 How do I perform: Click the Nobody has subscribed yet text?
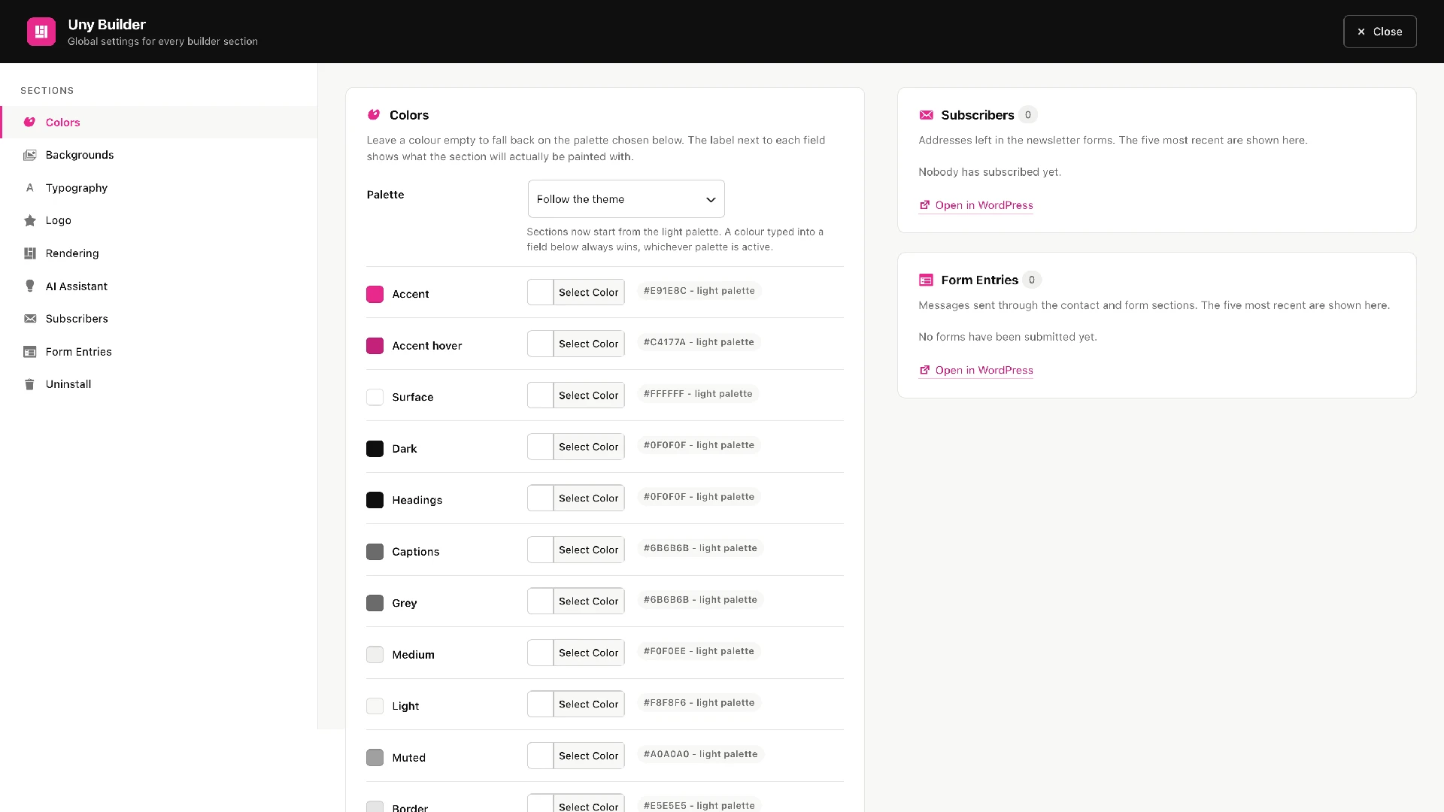(990, 171)
